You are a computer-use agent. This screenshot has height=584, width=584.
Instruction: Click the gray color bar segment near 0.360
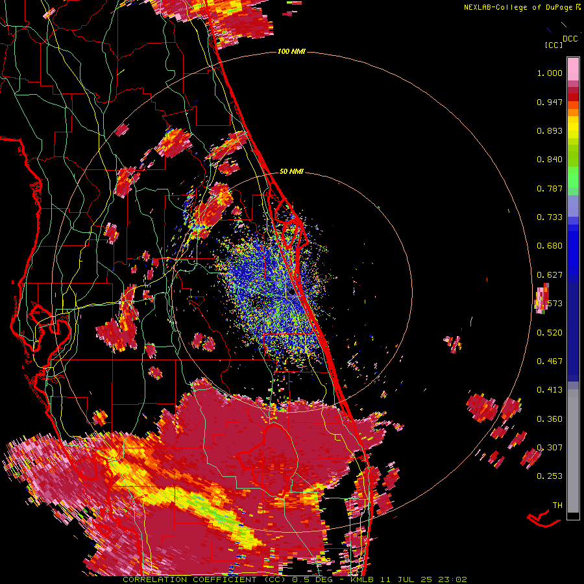pyautogui.click(x=573, y=451)
